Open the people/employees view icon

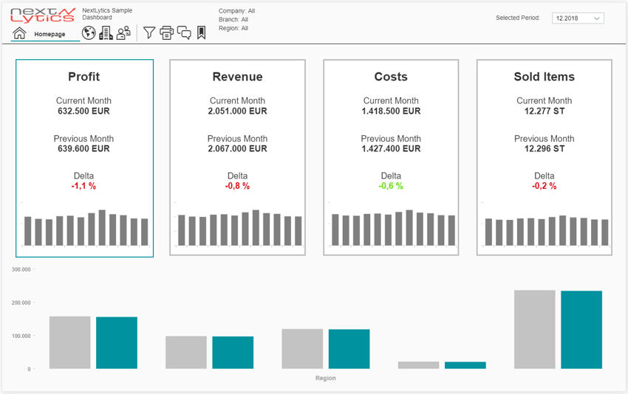coord(123,32)
